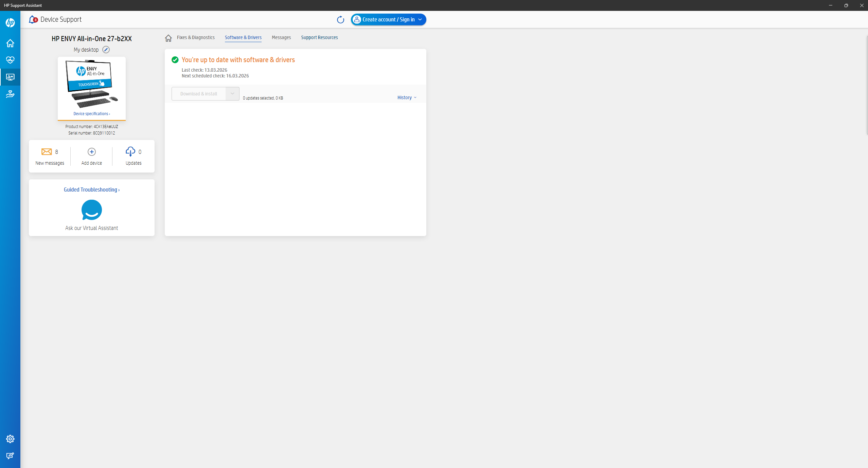Open the Support Resources tab
The image size is (868, 468).
tap(319, 37)
